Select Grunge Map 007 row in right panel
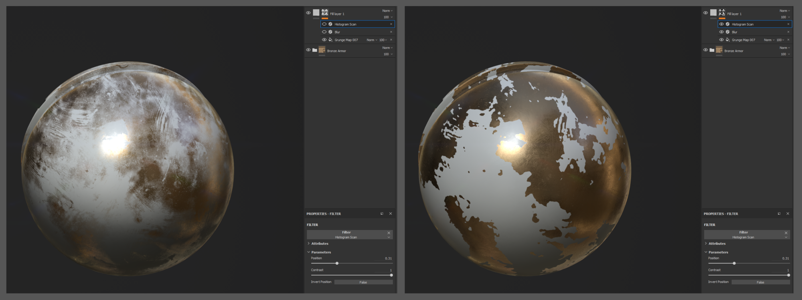Viewport: 802px width, 300px height. coord(744,40)
